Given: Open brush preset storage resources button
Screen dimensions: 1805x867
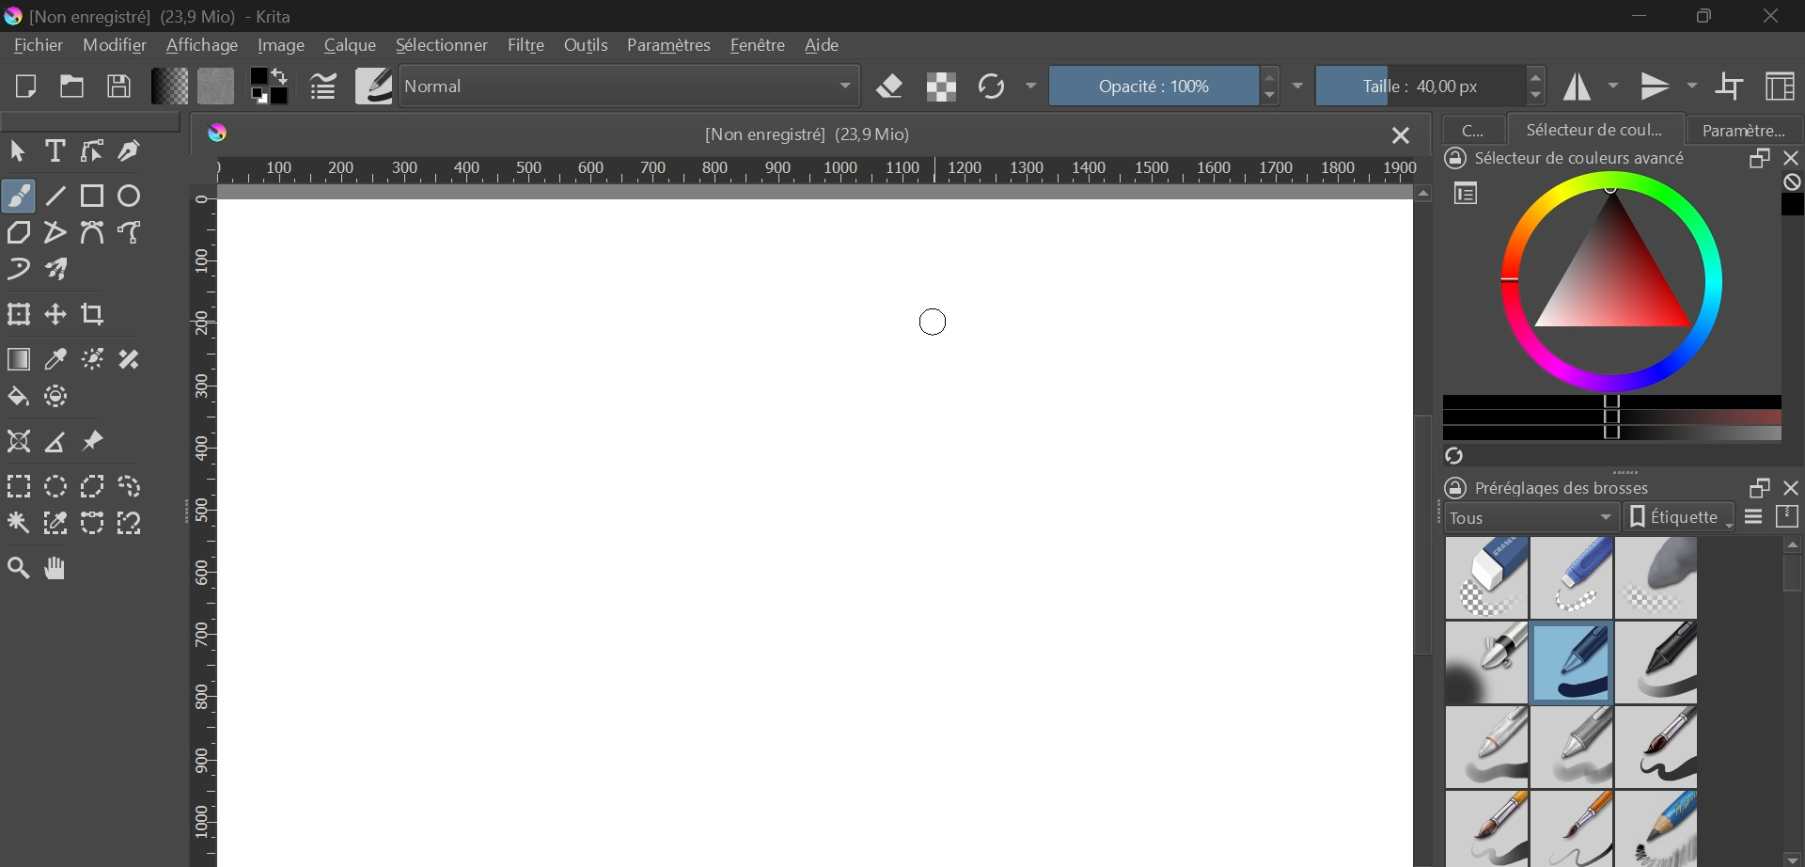Looking at the screenshot, I should (x=1788, y=517).
